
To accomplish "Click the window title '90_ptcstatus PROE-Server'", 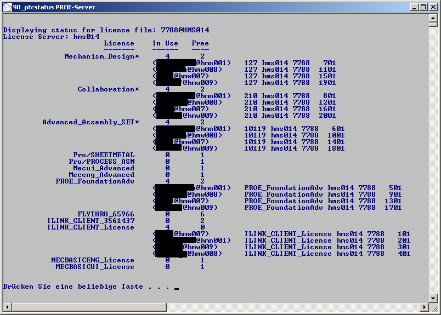I will coord(54,7).
